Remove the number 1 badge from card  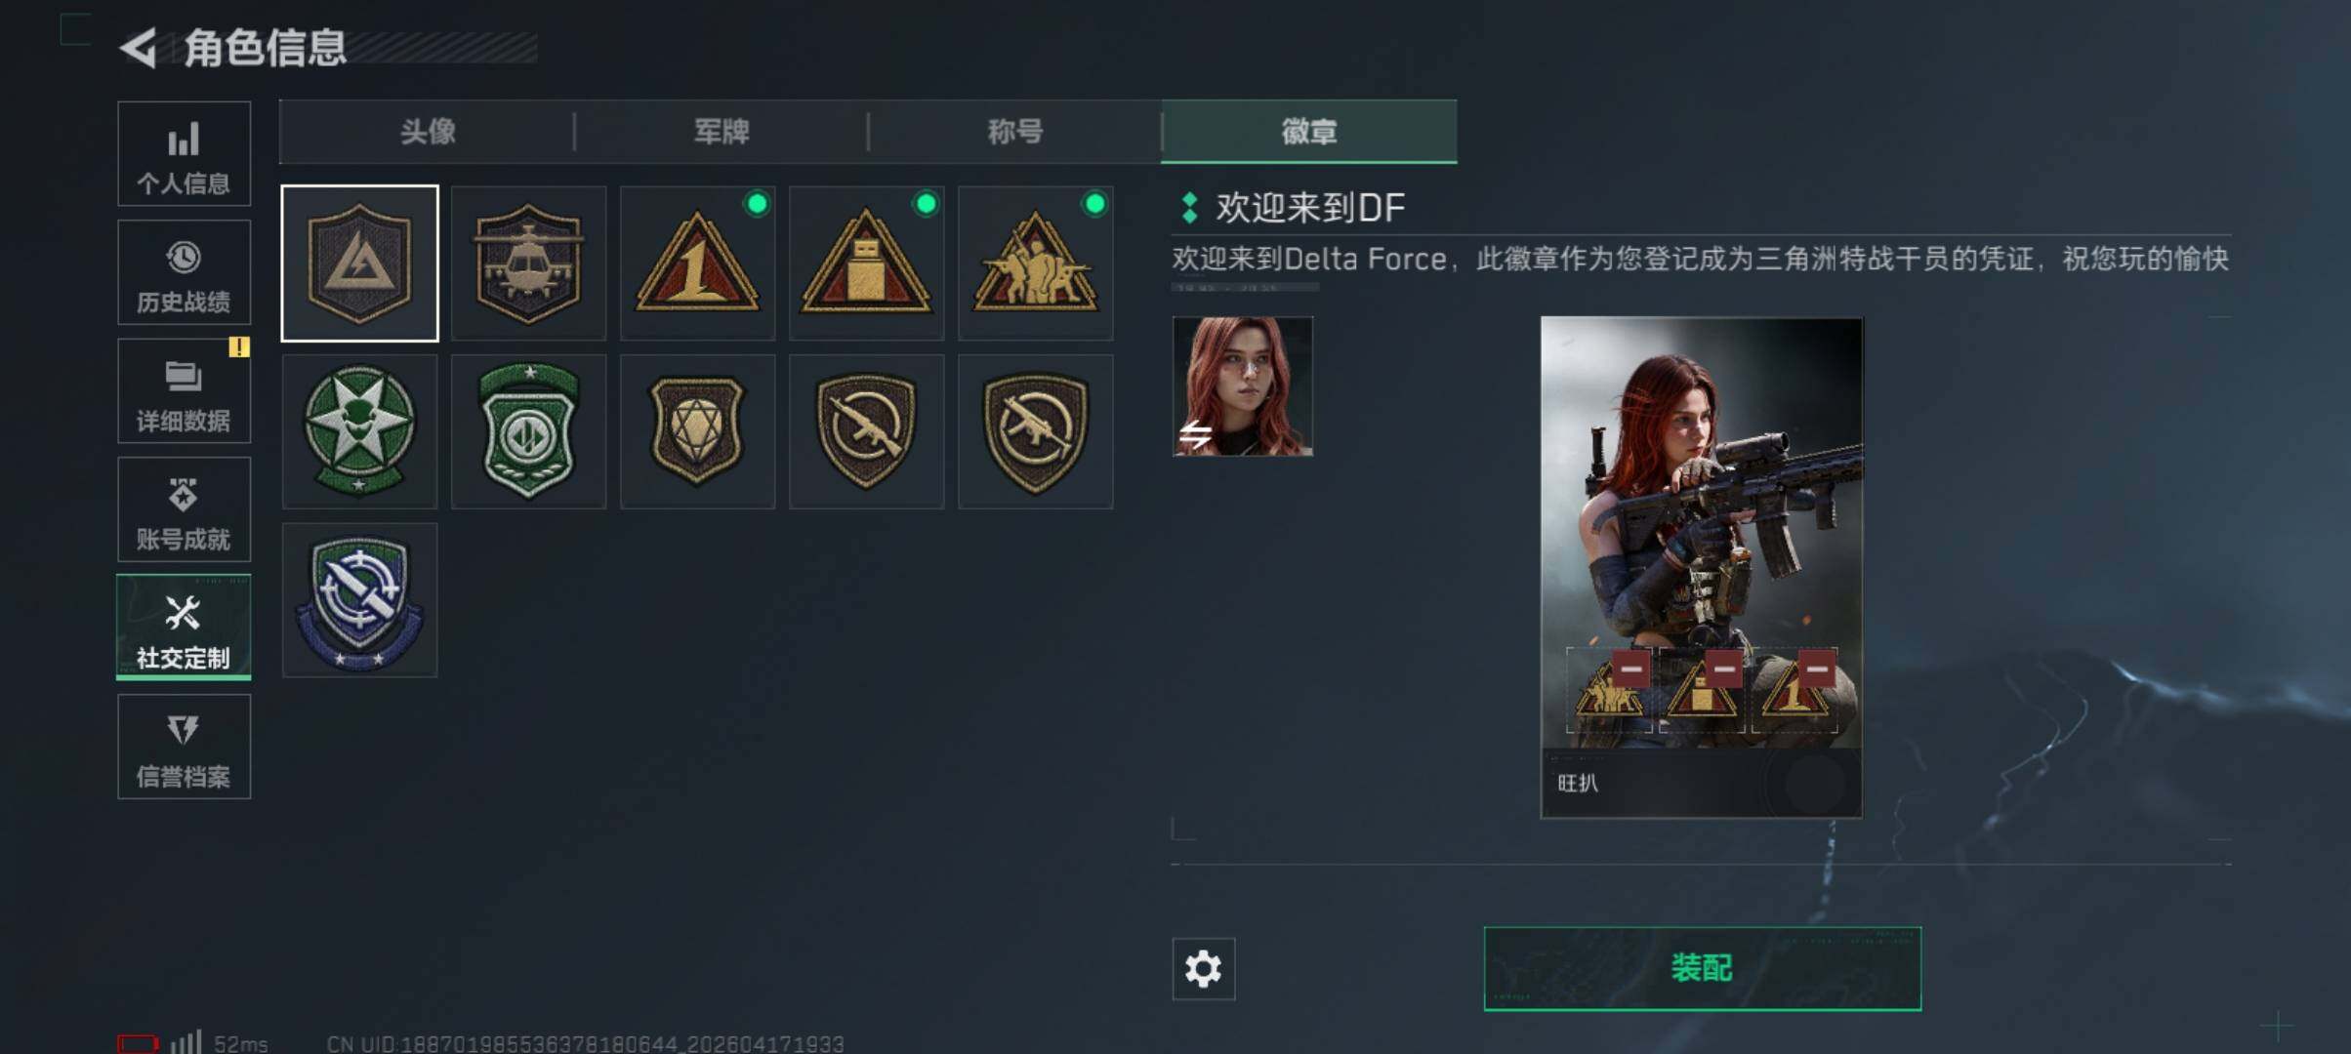[1817, 669]
